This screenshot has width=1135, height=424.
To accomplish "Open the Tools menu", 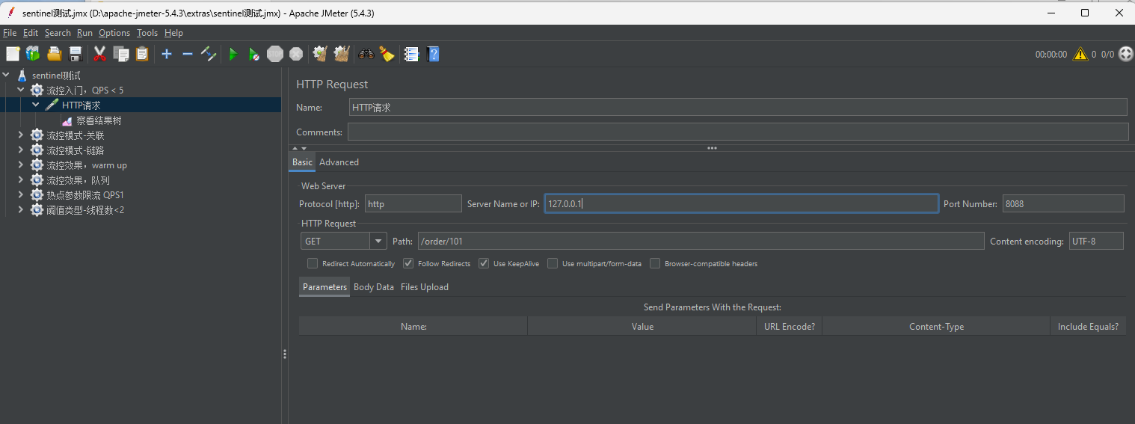I will point(147,33).
